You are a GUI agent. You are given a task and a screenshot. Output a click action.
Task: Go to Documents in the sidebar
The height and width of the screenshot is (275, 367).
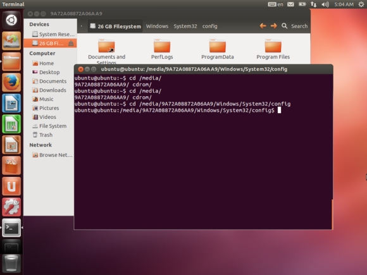pyautogui.click(x=50, y=81)
